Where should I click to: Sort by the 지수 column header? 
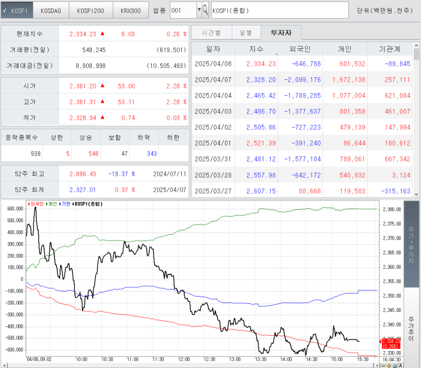coord(257,49)
